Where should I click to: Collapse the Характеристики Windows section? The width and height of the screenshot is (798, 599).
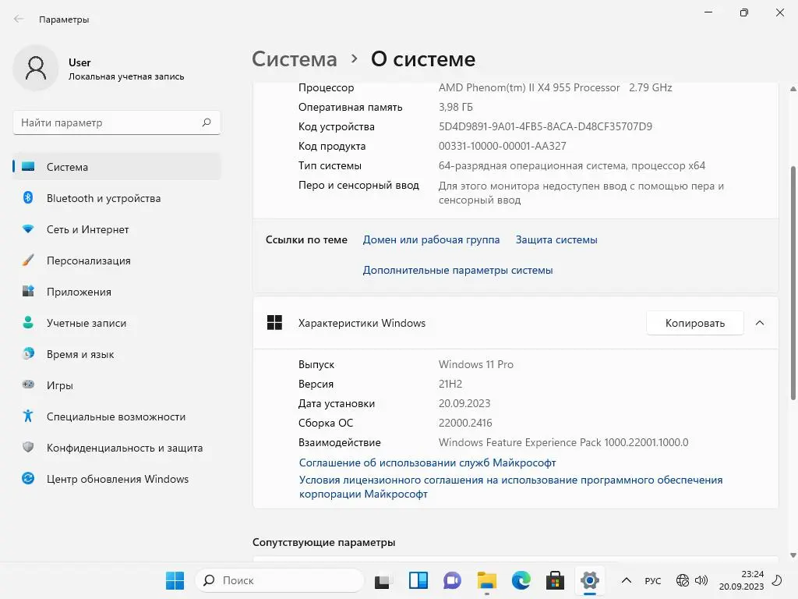(x=760, y=323)
